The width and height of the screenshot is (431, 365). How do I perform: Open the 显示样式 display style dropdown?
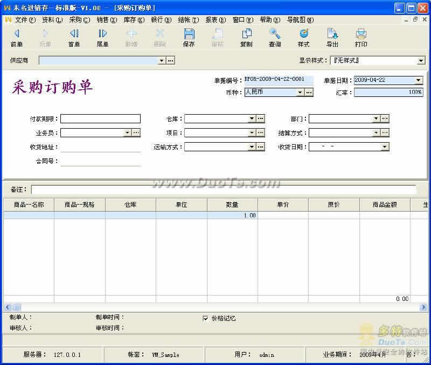421,61
